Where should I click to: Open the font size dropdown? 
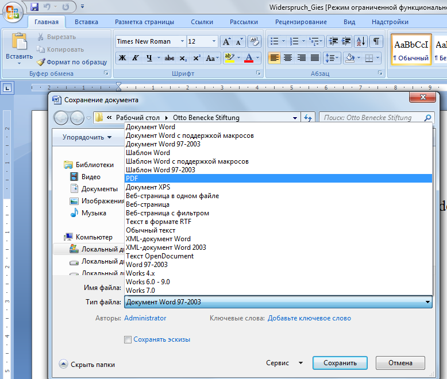tap(214, 41)
